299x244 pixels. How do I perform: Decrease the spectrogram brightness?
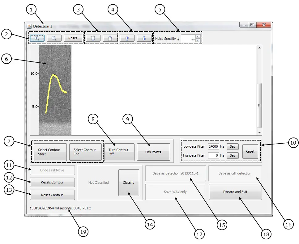pos(93,38)
